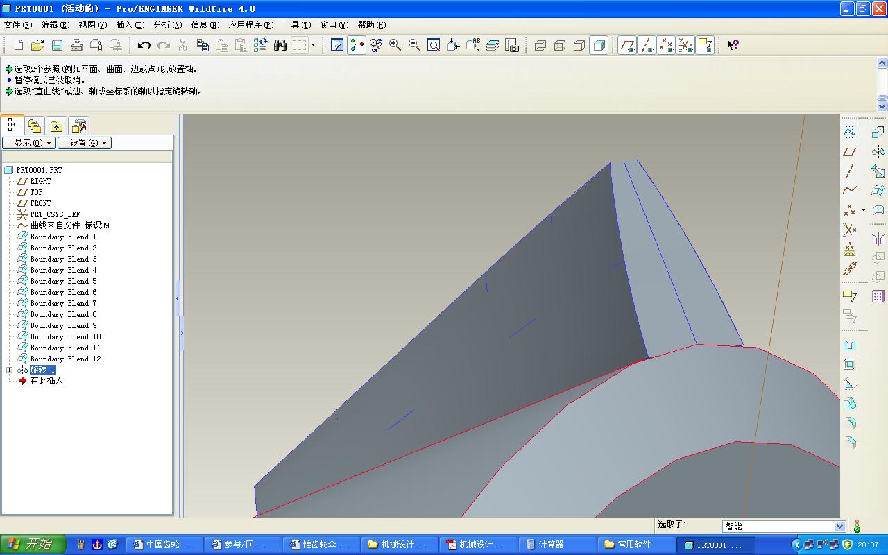Select the Boundary Blend tool
This screenshot has height=555, width=888.
(x=878, y=191)
